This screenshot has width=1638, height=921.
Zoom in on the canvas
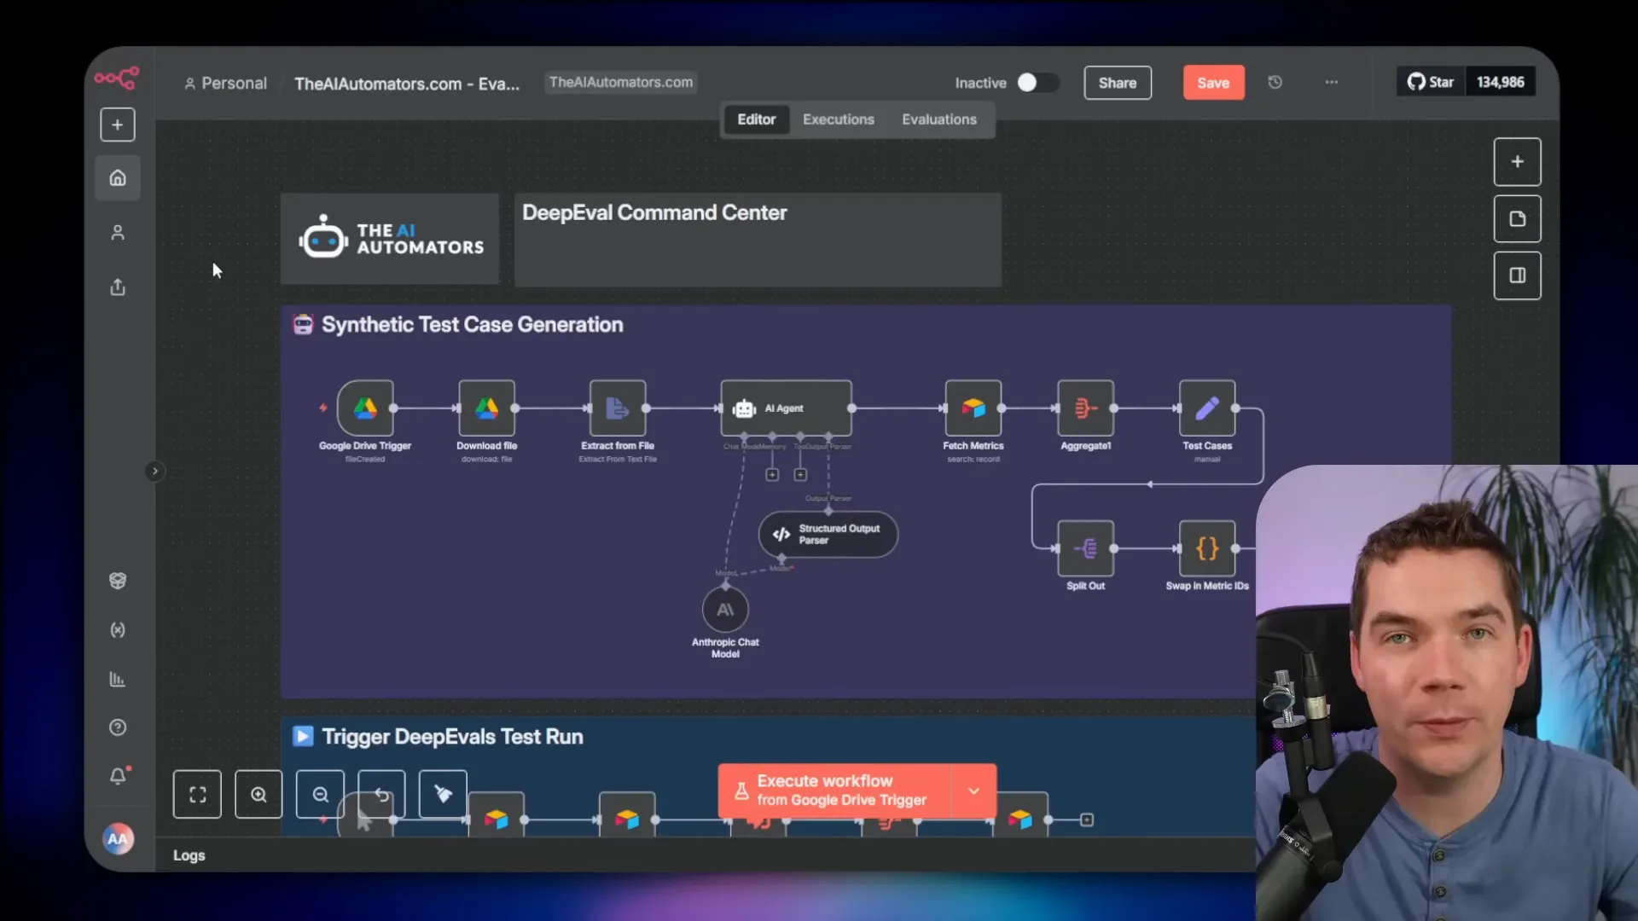(258, 795)
